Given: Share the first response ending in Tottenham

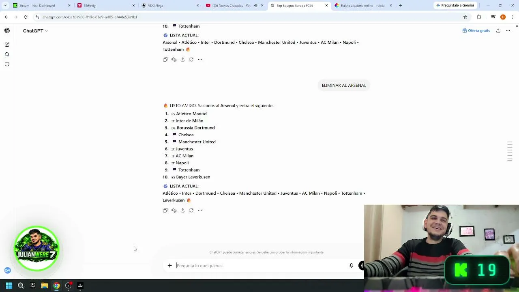Looking at the screenshot, I should tap(182, 60).
